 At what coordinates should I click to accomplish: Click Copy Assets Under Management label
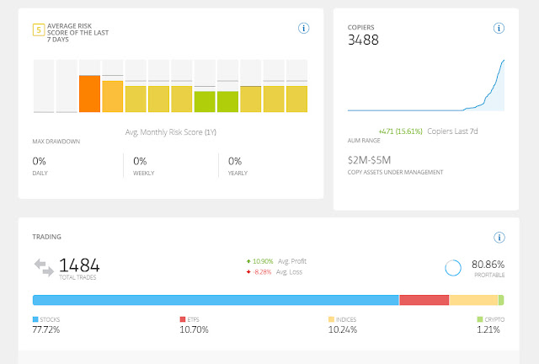click(395, 172)
